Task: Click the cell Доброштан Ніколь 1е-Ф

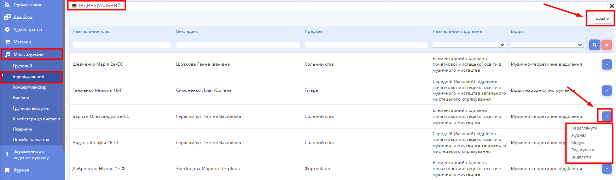Action: 99,169
